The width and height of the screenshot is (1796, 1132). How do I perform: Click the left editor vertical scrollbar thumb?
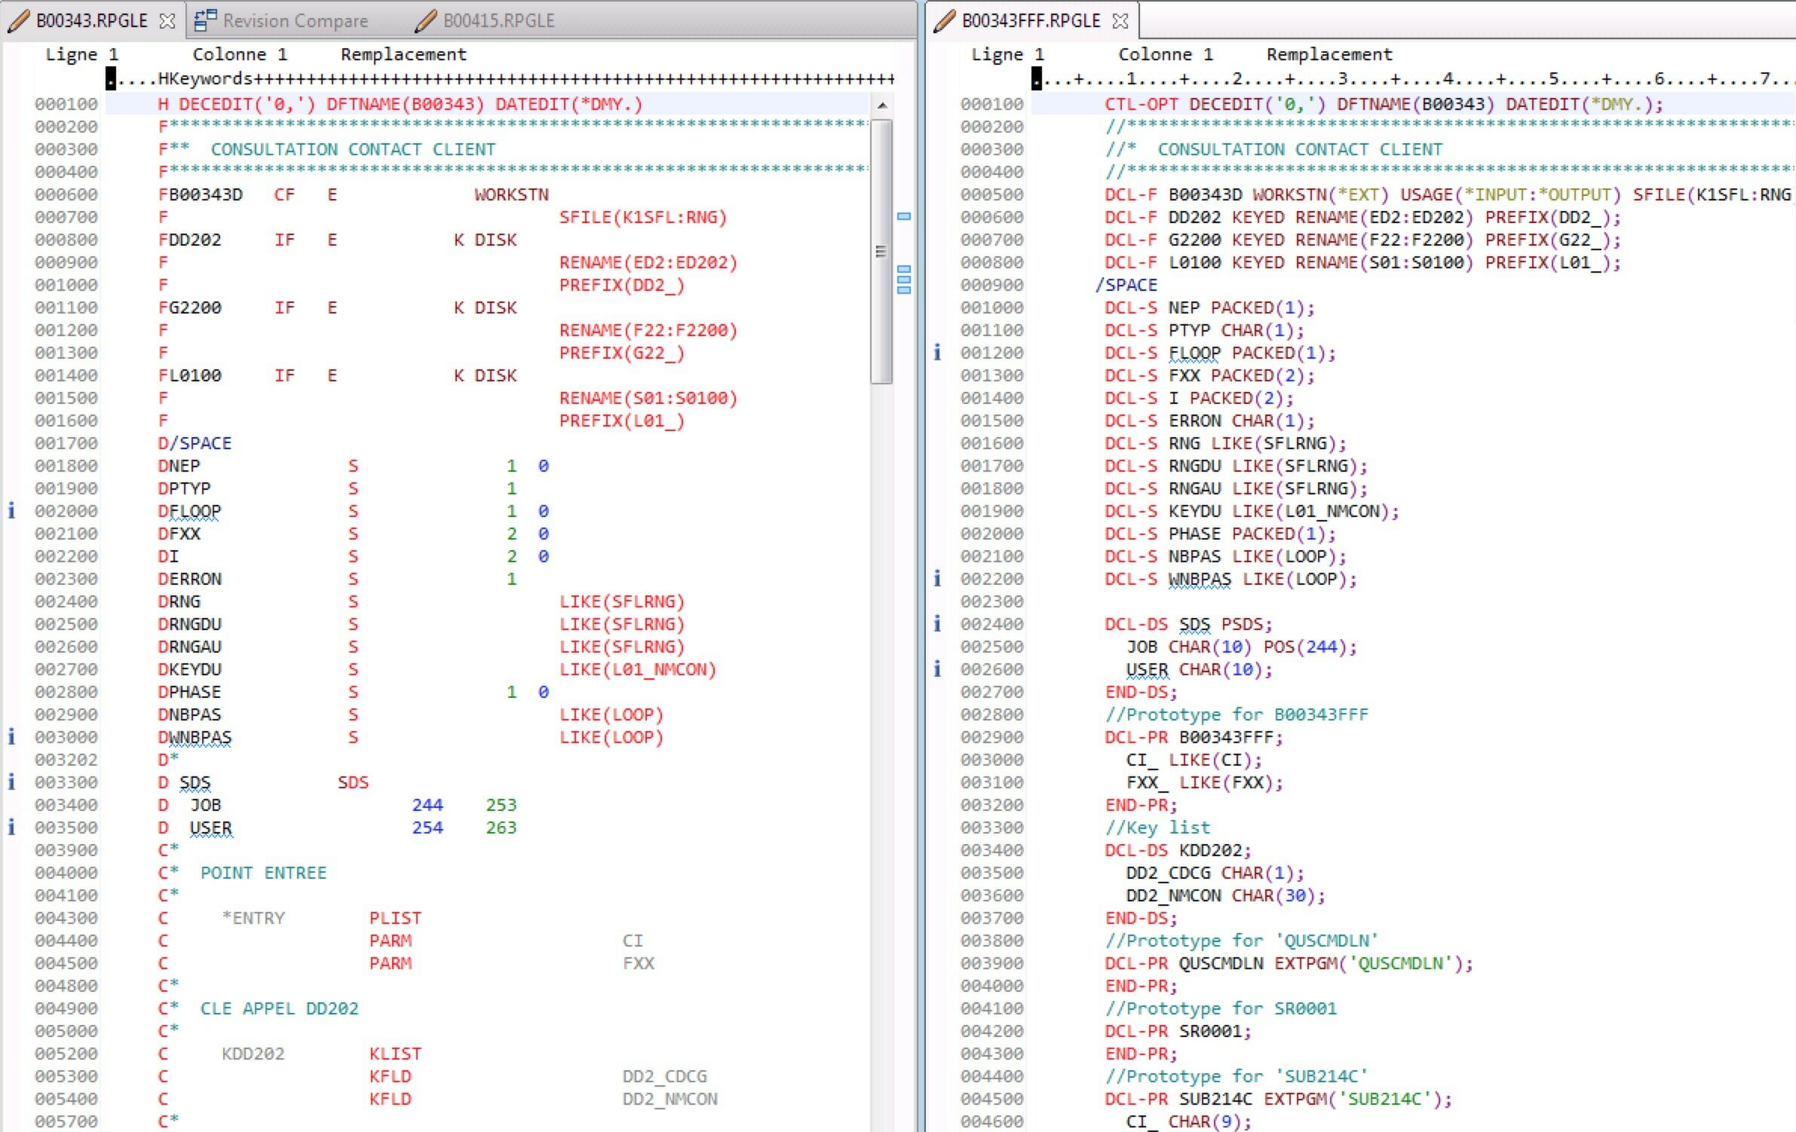click(881, 251)
